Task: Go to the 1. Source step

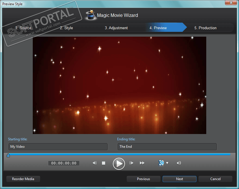Action: click(x=24, y=28)
